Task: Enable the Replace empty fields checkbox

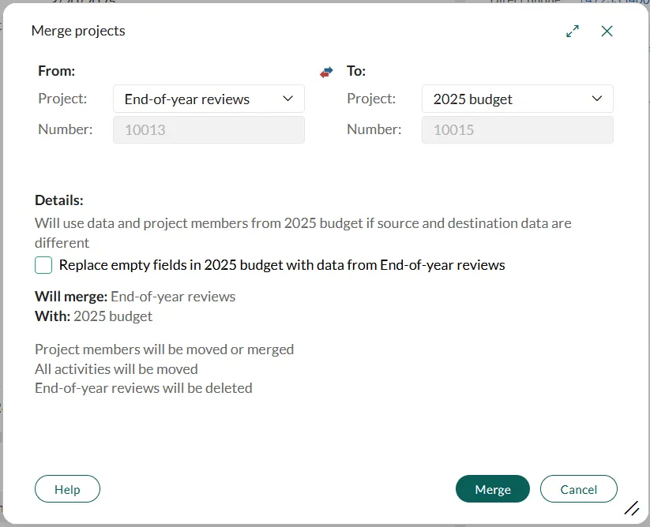Action: click(43, 265)
